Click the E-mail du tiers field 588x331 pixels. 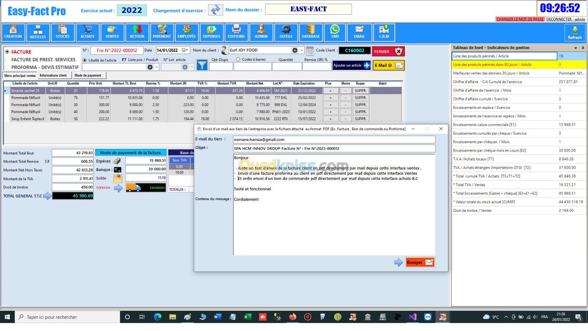click(334, 140)
